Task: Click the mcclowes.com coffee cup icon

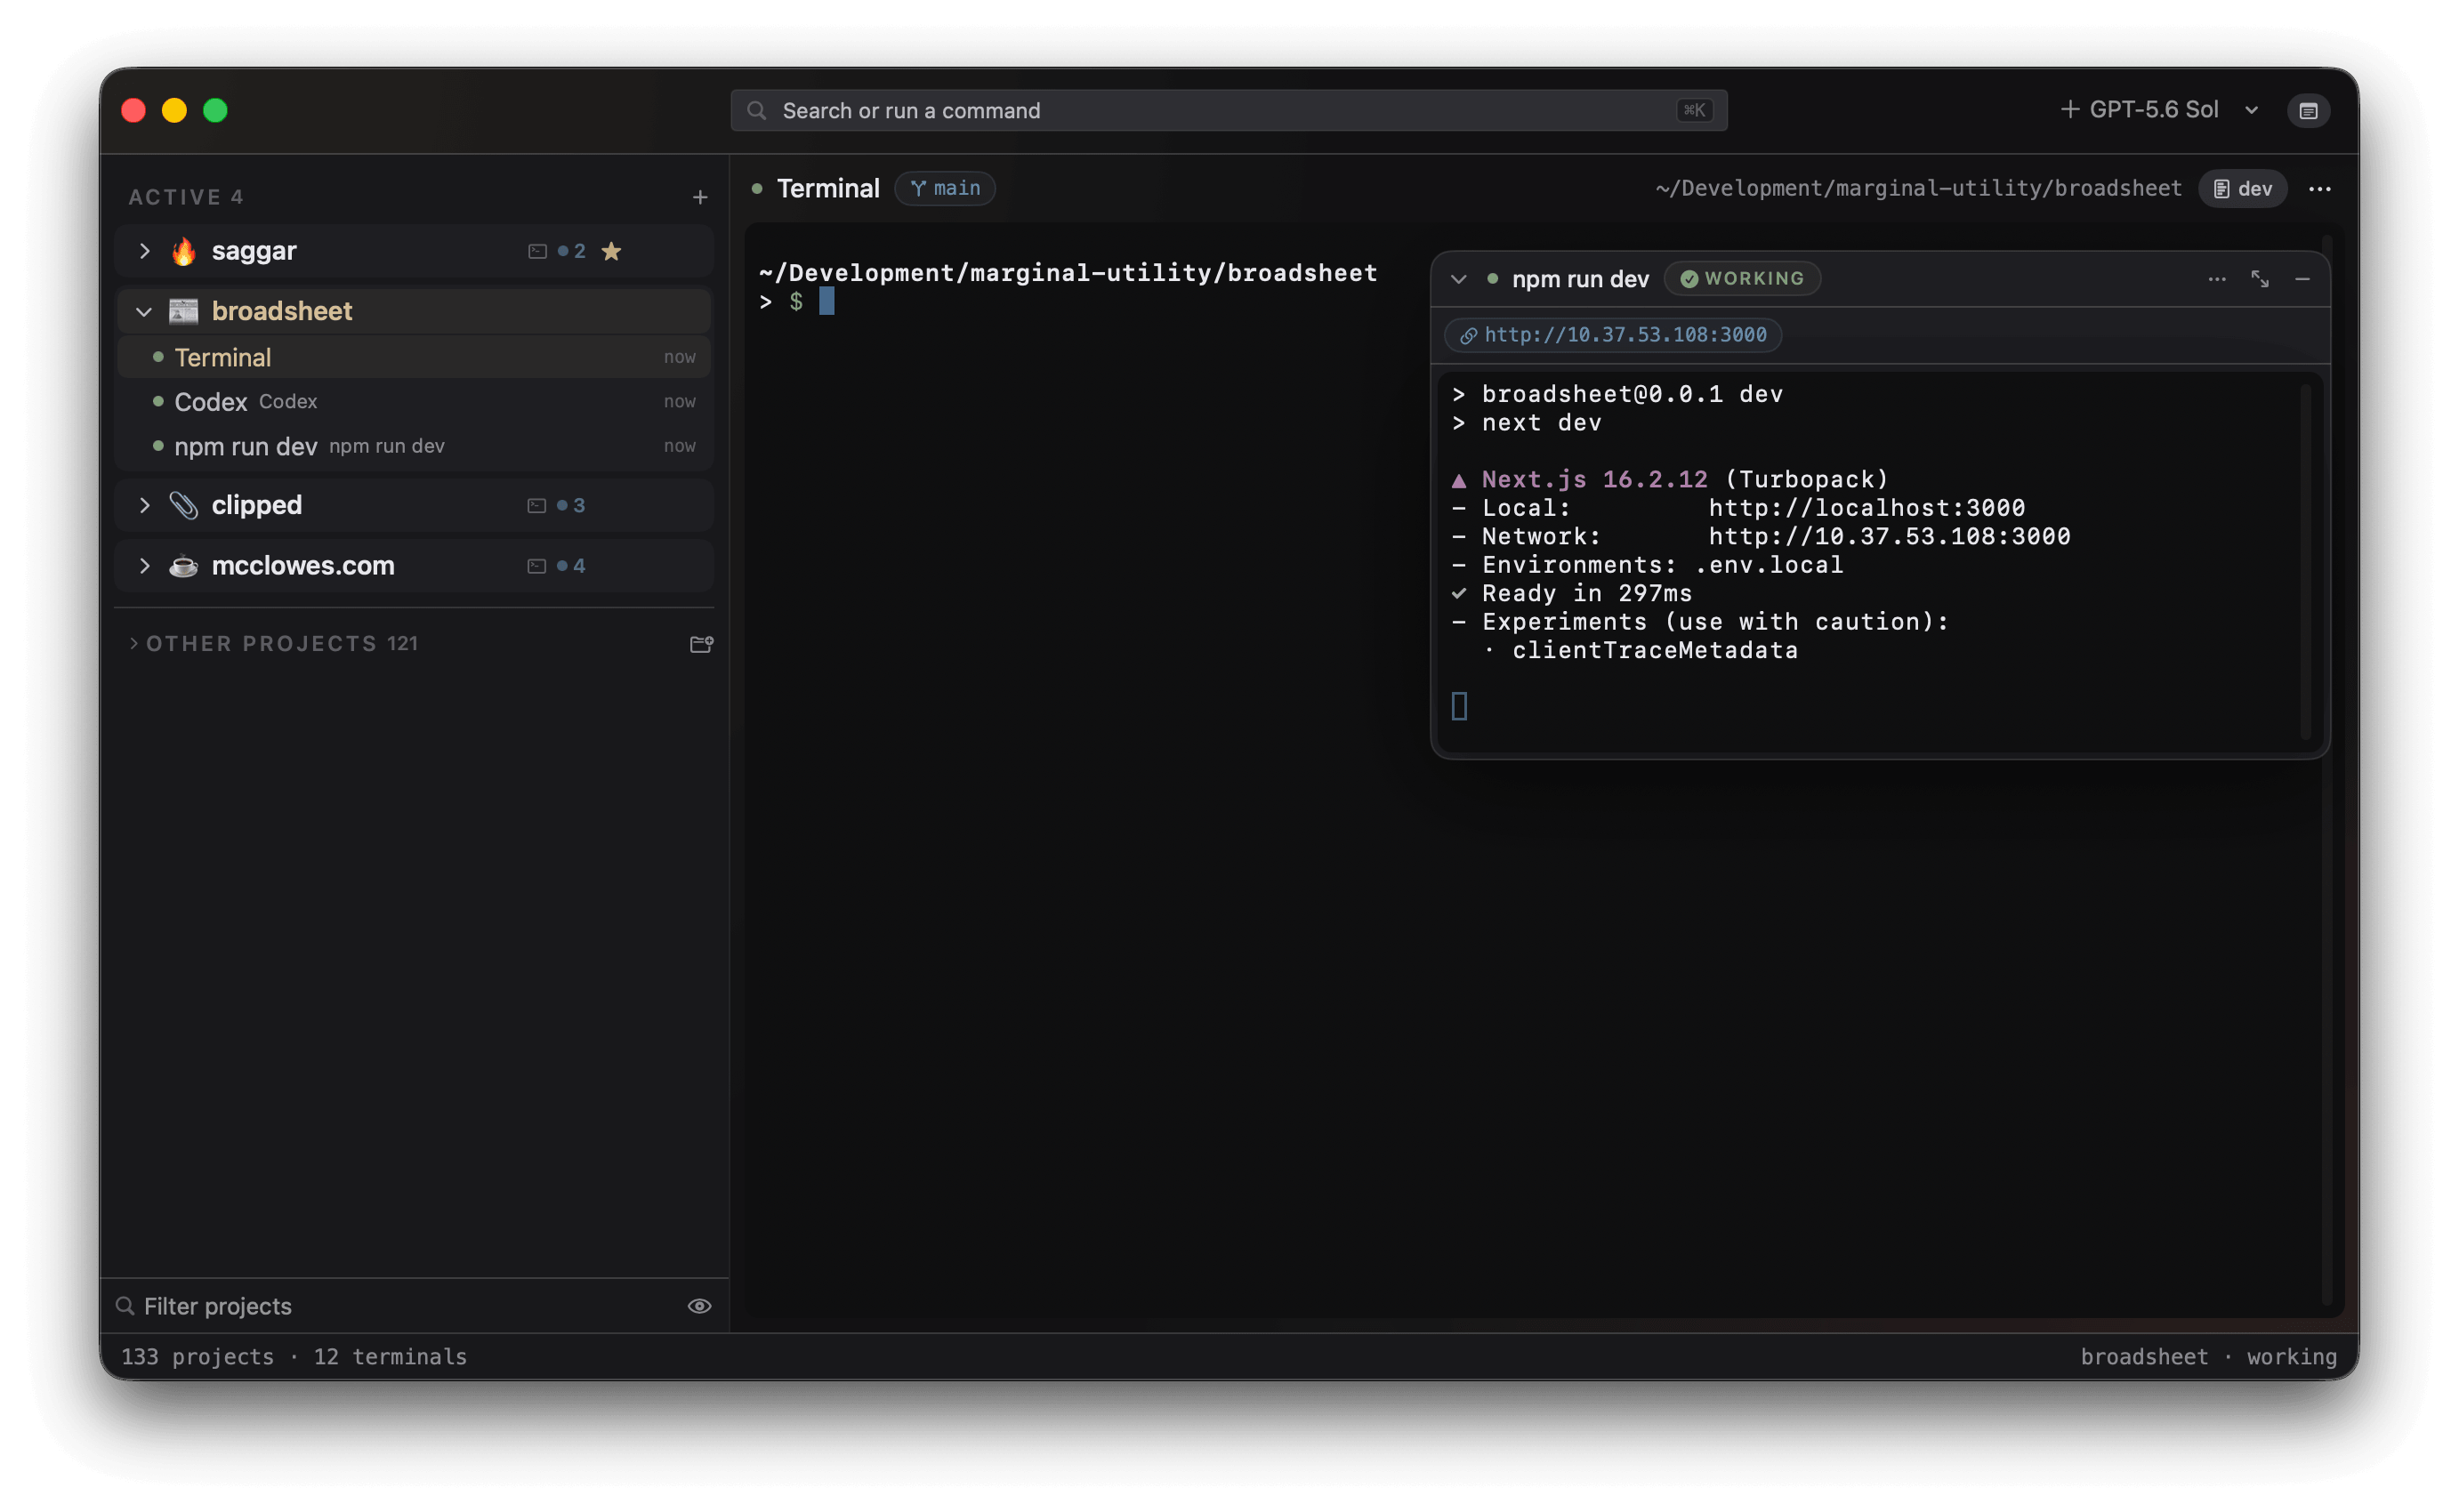Action: (183, 565)
